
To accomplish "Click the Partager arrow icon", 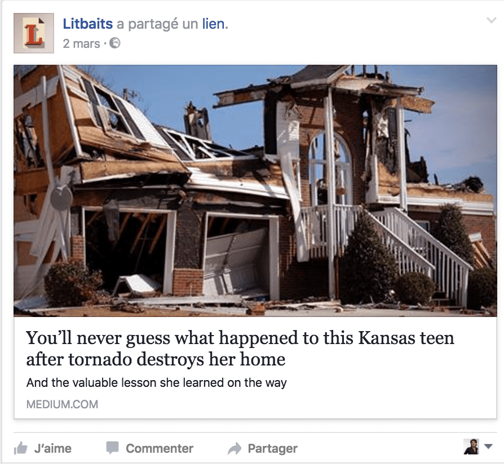I will pyautogui.click(x=235, y=448).
